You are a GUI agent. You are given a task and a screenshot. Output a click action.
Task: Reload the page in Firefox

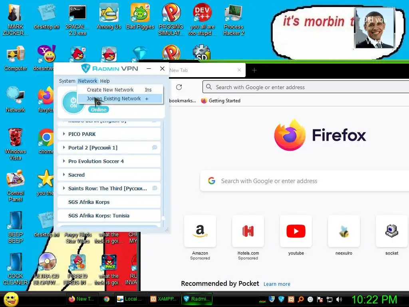(179, 87)
